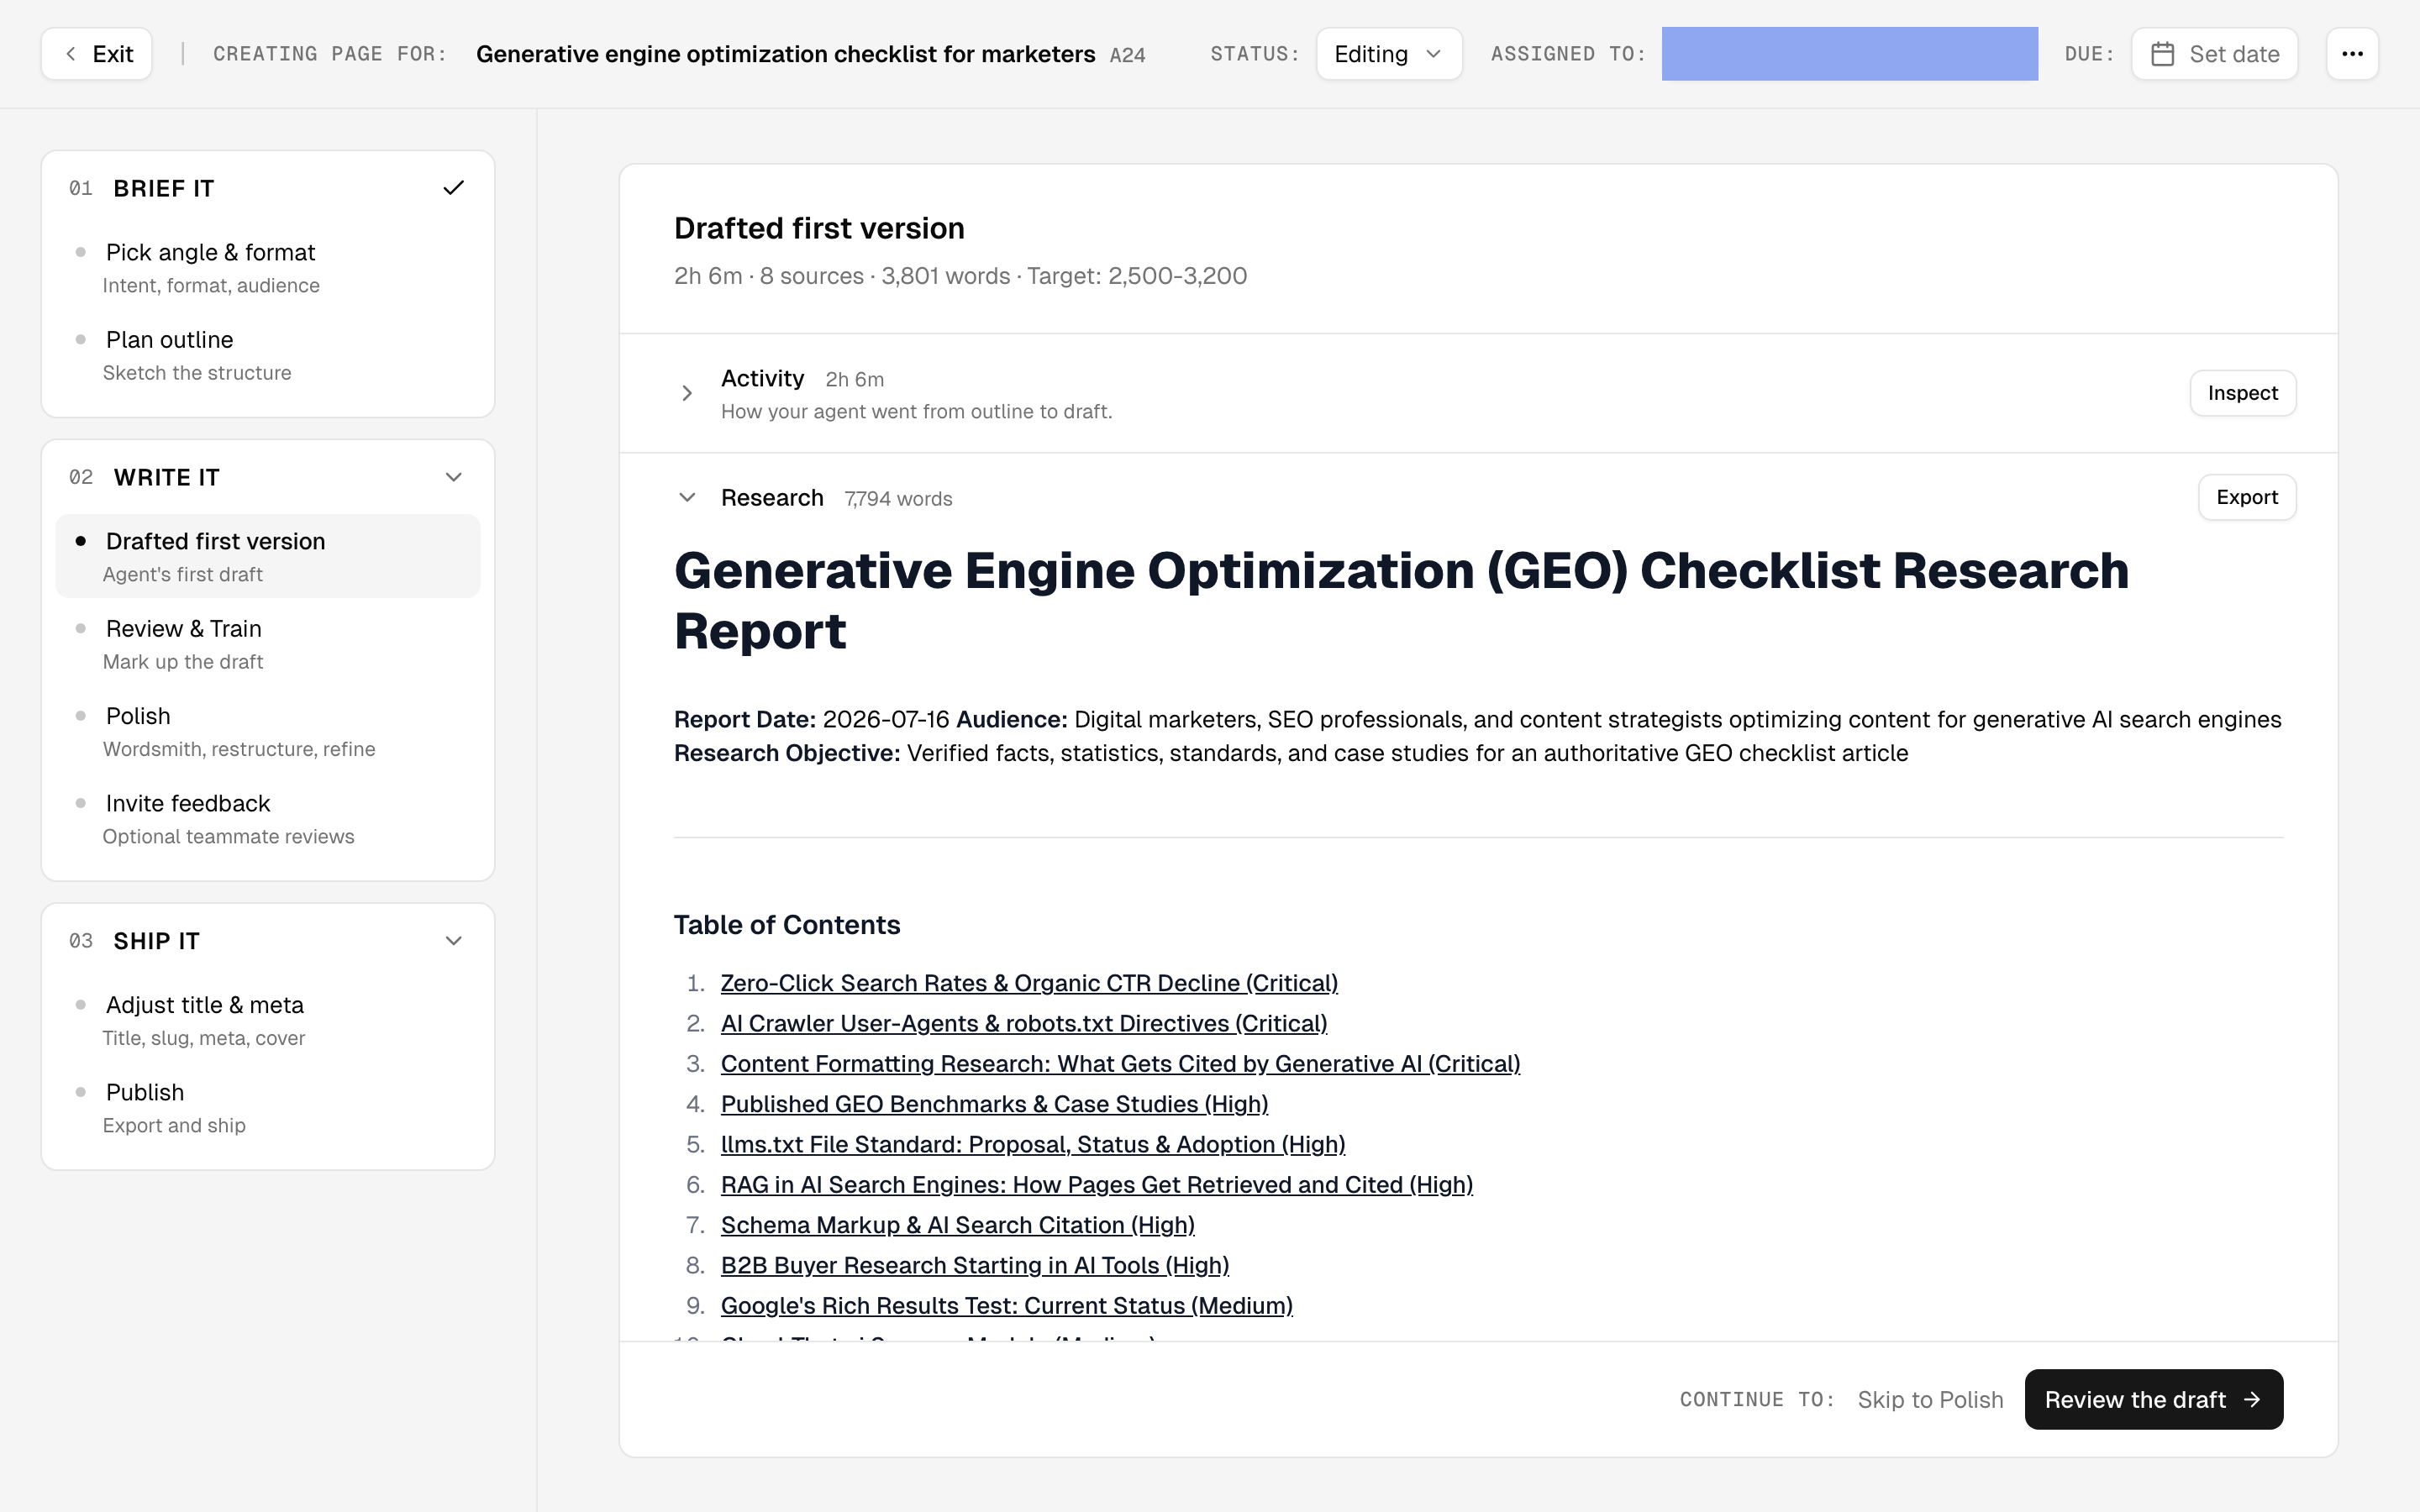Viewport: 2420px width, 1512px height.
Task: Open the Invite feedback step
Action: click(268, 819)
